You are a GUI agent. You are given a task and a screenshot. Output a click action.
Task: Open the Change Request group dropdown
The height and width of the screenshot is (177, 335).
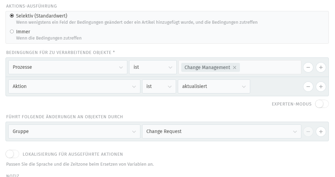coord(221,132)
